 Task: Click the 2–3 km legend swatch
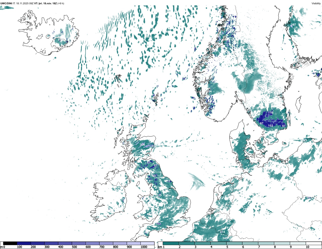[187, 243]
